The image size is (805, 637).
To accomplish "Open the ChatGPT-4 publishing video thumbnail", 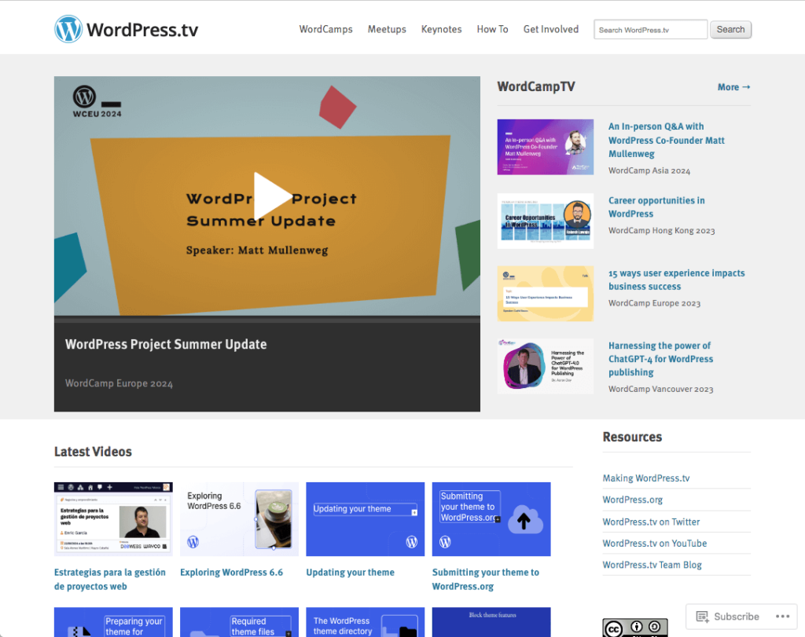I will [x=546, y=366].
